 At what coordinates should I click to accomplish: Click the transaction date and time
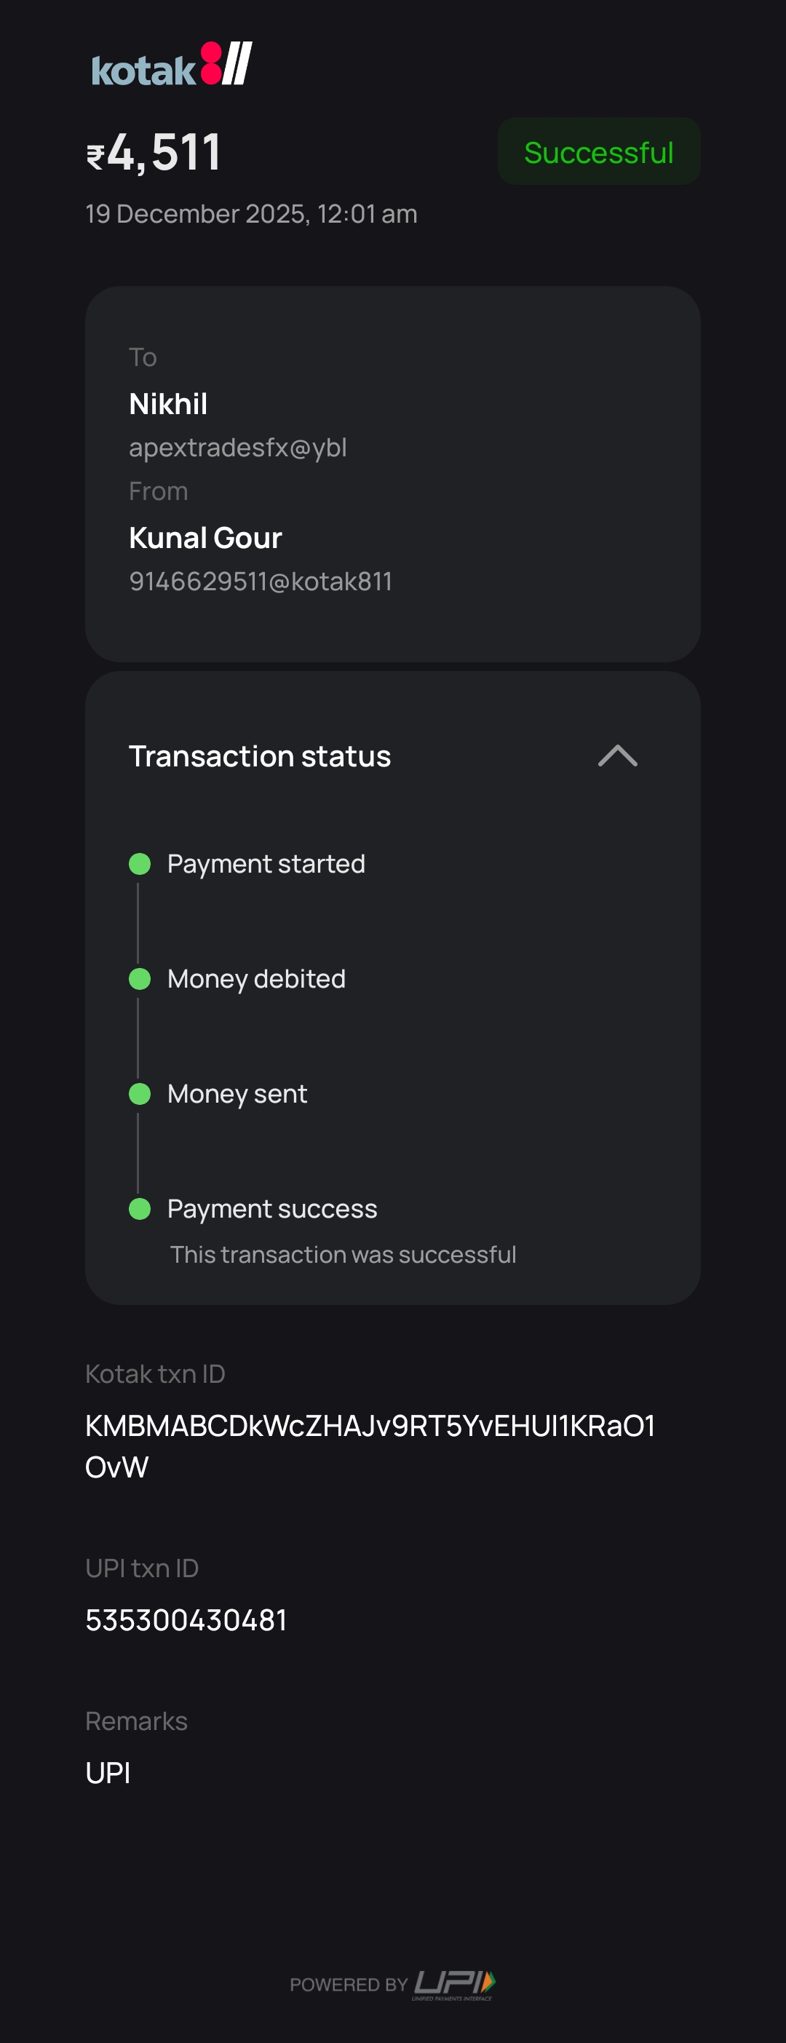[x=250, y=214]
